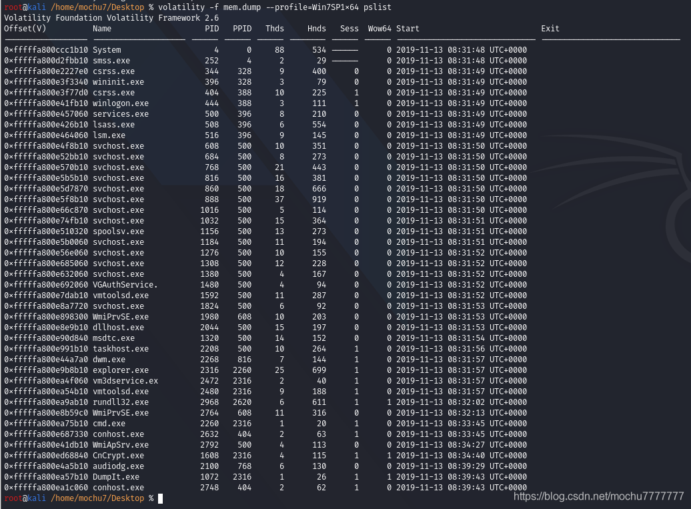Select the cmd.exe process name
This screenshot has height=509, width=691.
[x=109, y=424]
